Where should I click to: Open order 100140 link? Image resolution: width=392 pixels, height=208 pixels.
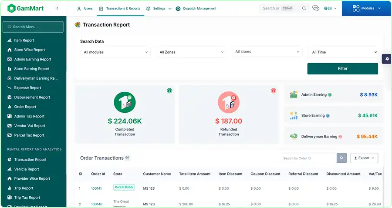[x=97, y=204]
